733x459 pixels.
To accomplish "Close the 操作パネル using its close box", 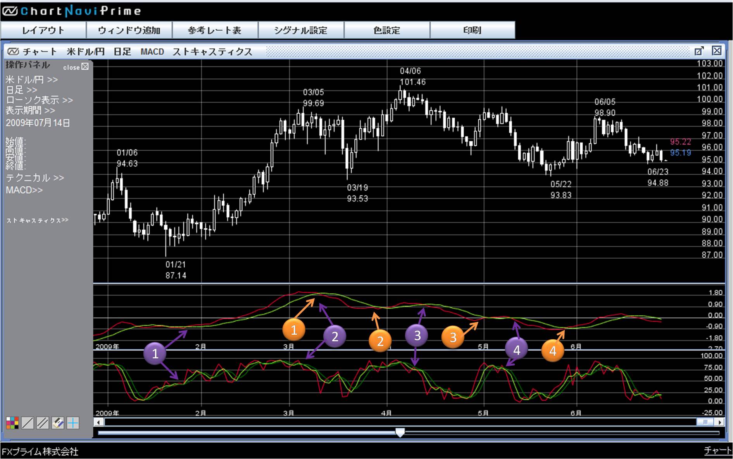I will pyautogui.click(x=85, y=67).
